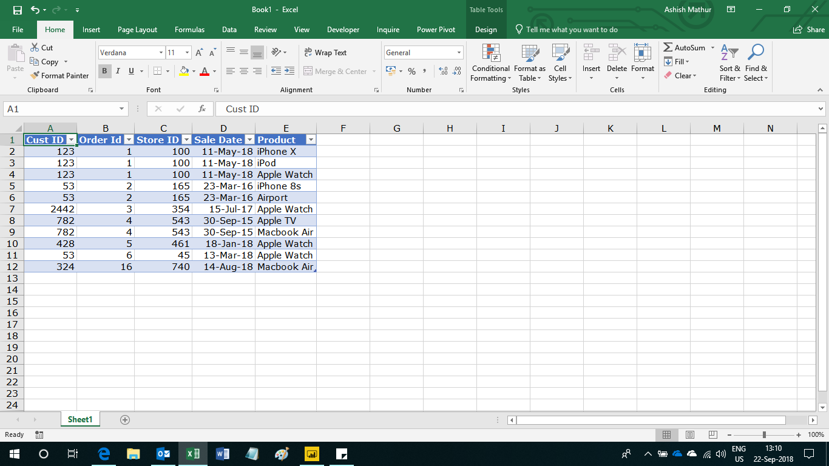
Task: Click Increase Indent icon
Action: pyautogui.click(x=289, y=72)
